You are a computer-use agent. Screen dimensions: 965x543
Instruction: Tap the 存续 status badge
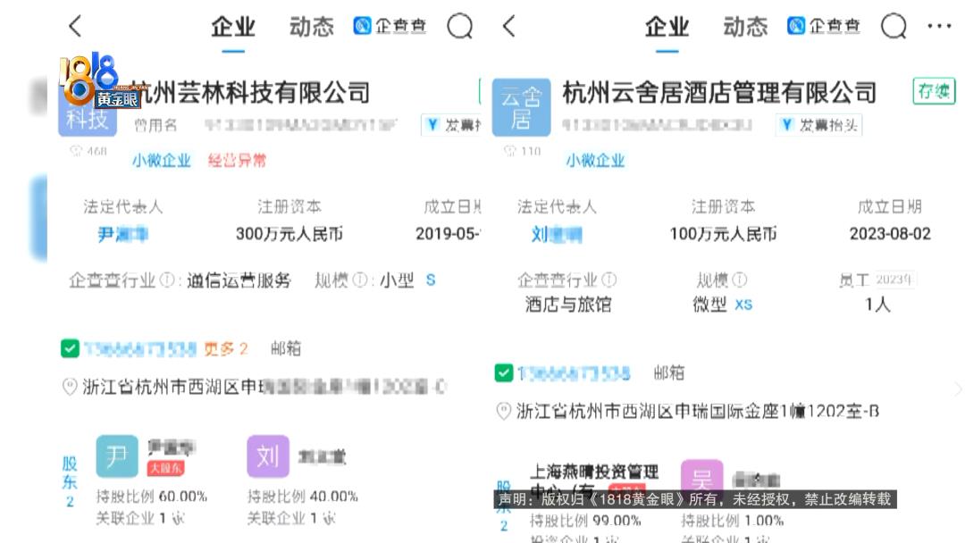point(934,91)
